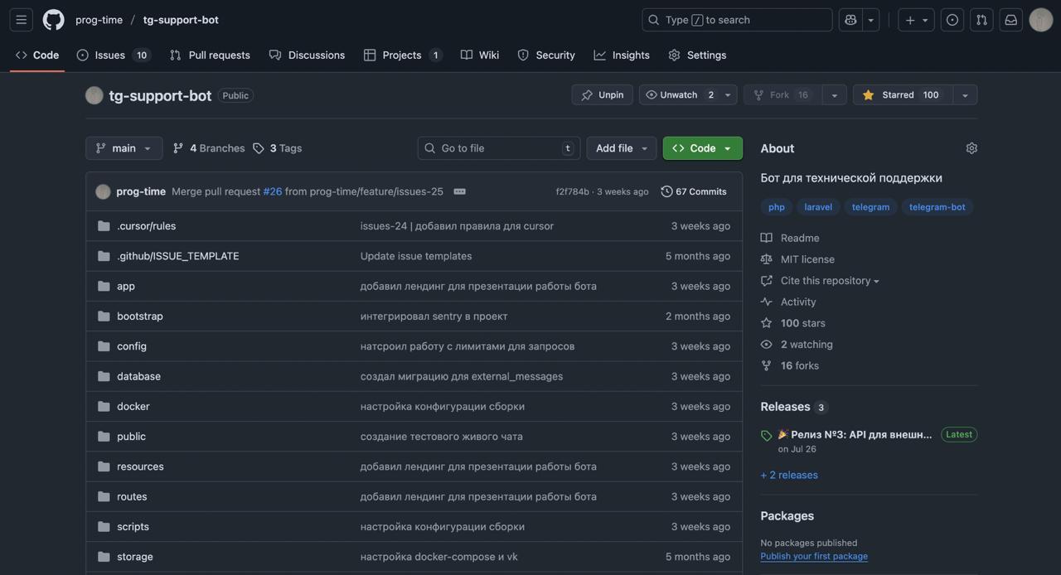Select the telegram-bot topic tag
Image resolution: width=1061 pixels, height=575 pixels.
(937, 207)
